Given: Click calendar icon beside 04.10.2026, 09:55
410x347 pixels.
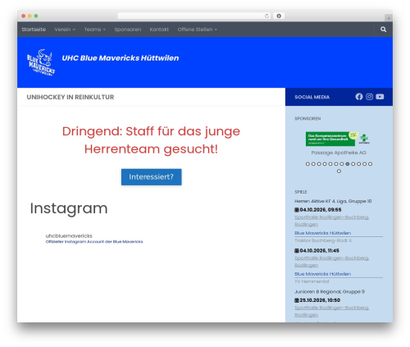Looking at the screenshot, I should (297, 210).
